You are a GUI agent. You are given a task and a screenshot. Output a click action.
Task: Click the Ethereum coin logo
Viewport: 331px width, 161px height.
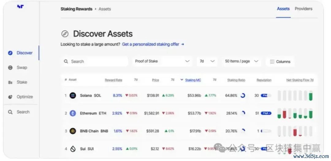[73, 113]
